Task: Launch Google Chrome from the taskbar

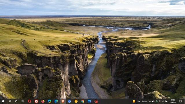Action: (x=83, y=101)
